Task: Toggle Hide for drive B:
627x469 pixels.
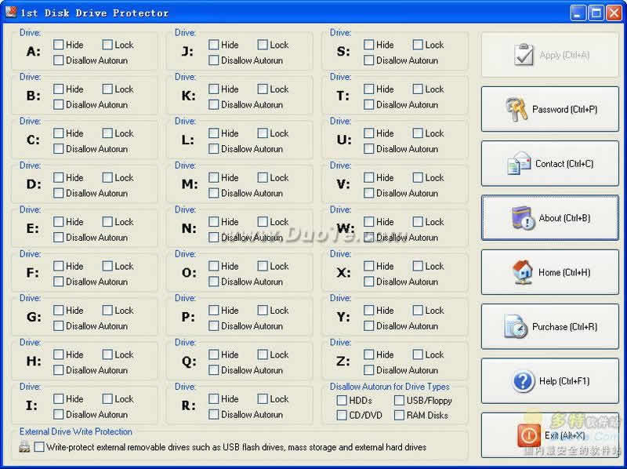Action: pos(58,89)
